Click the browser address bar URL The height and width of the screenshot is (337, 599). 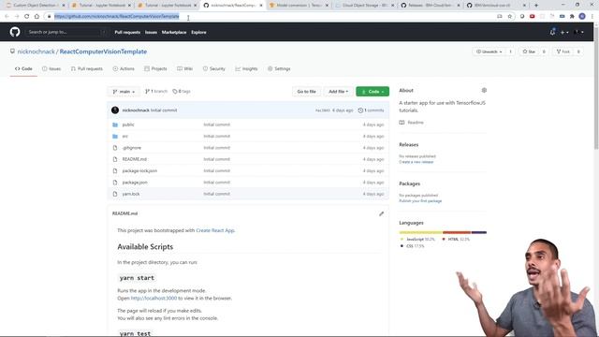pos(116,17)
